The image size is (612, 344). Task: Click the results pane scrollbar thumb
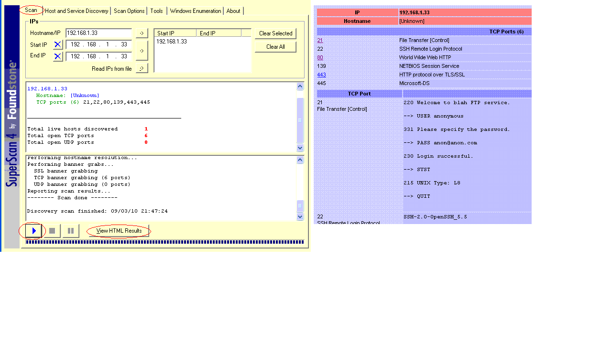[x=300, y=120]
